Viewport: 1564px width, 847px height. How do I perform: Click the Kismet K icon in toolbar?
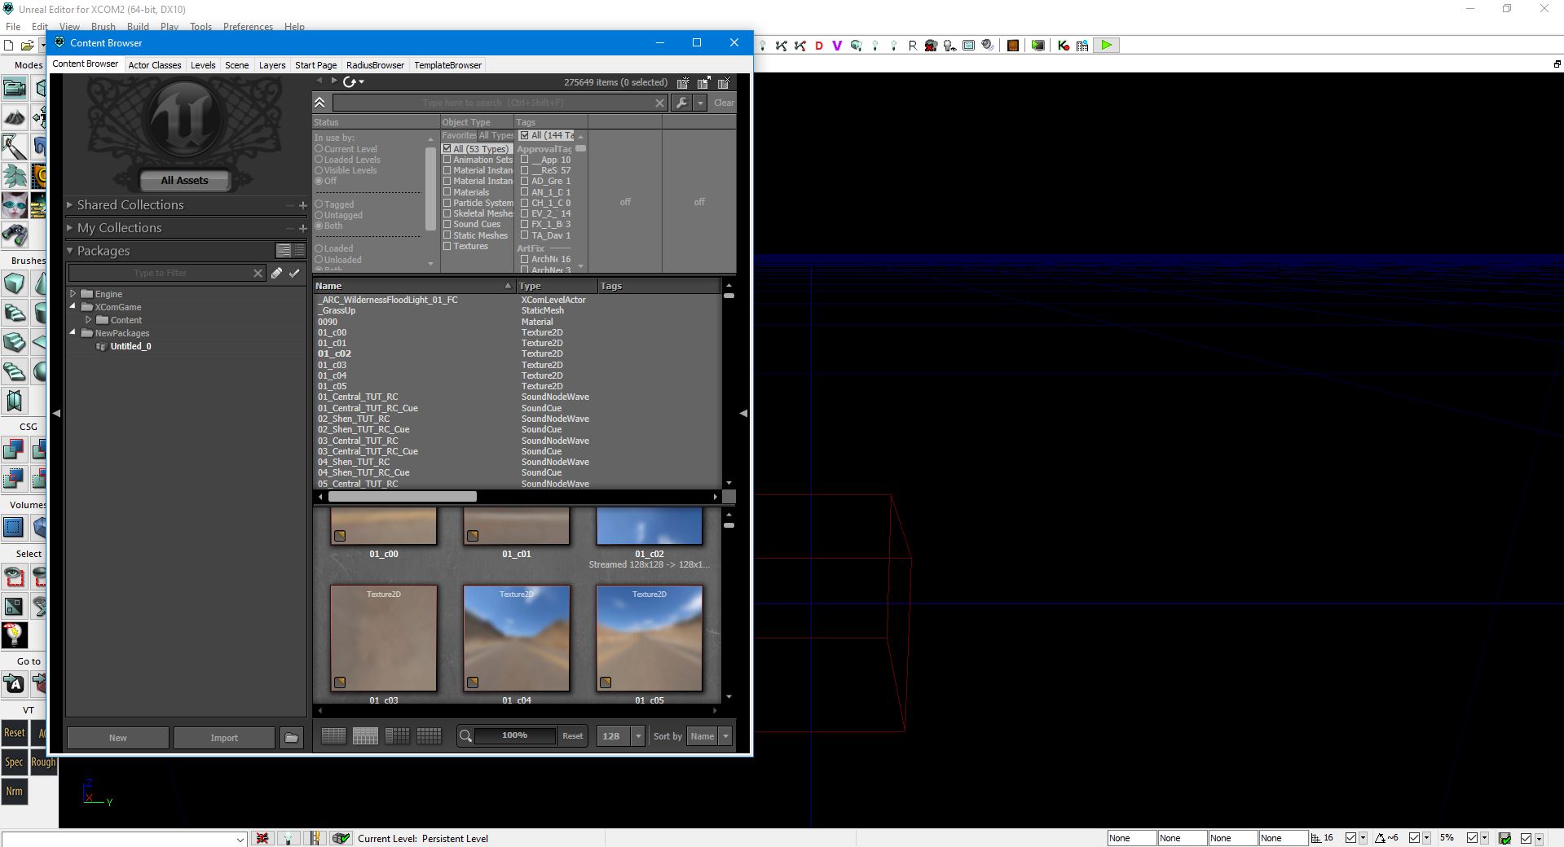(1063, 46)
